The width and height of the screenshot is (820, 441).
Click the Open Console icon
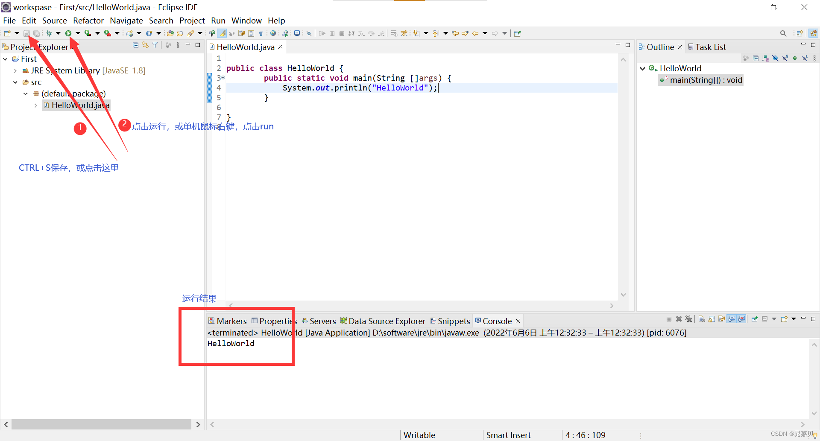[x=784, y=319]
